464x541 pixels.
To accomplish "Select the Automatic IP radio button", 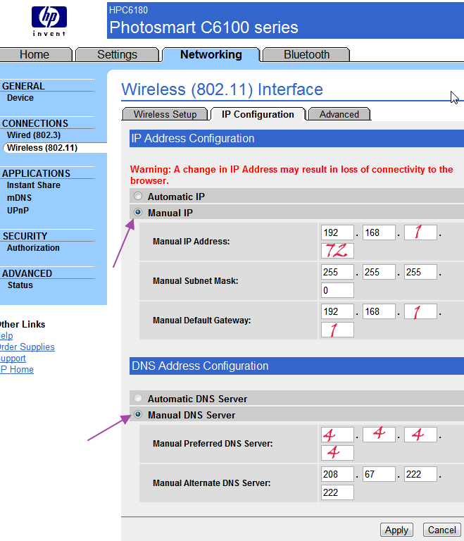I will point(138,196).
